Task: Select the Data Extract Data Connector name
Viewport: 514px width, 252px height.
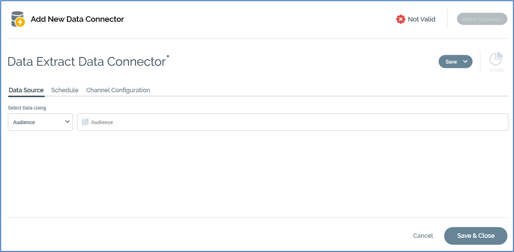Action: point(86,62)
